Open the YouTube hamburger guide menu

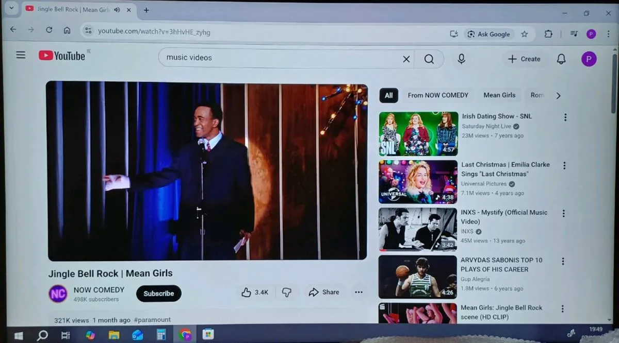click(x=21, y=55)
